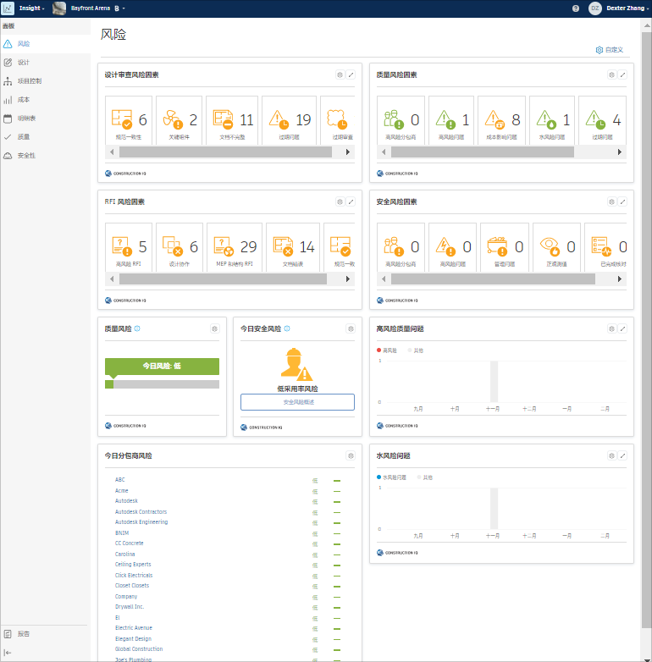This screenshot has width=652, height=662.
Task: Expand the 安全风险因素 card
Action: click(622, 201)
